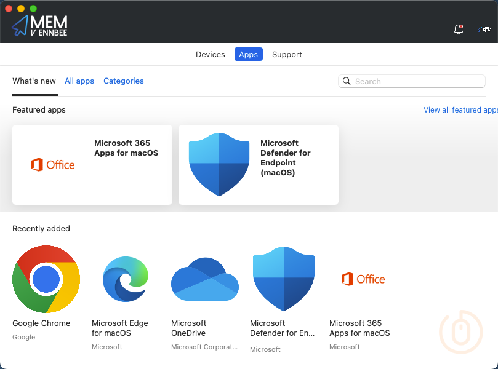Open Google Chrome from Recently added
This screenshot has height=369, width=498.
[46, 279]
